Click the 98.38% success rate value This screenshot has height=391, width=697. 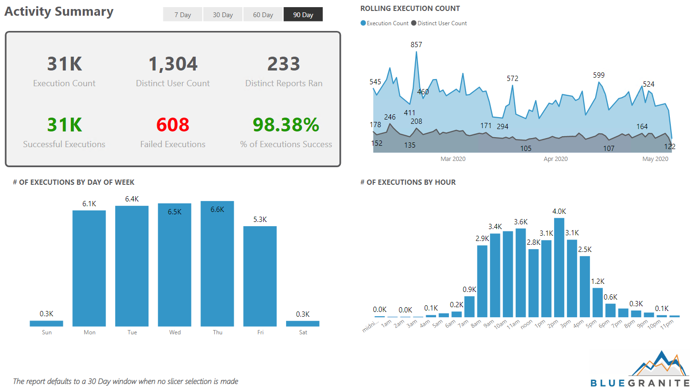(286, 125)
